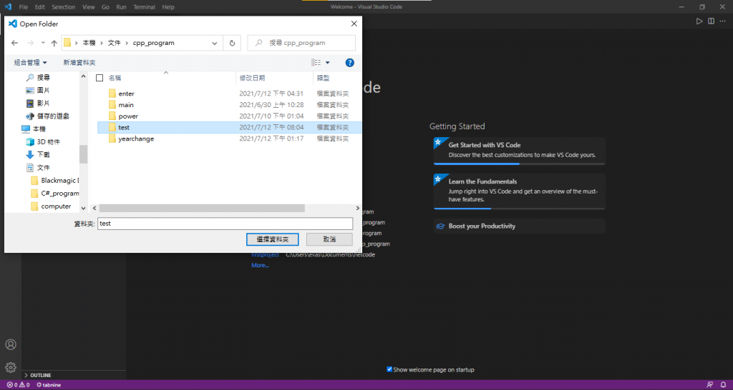
Task: Open the Terminal menu
Action: coord(145,7)
